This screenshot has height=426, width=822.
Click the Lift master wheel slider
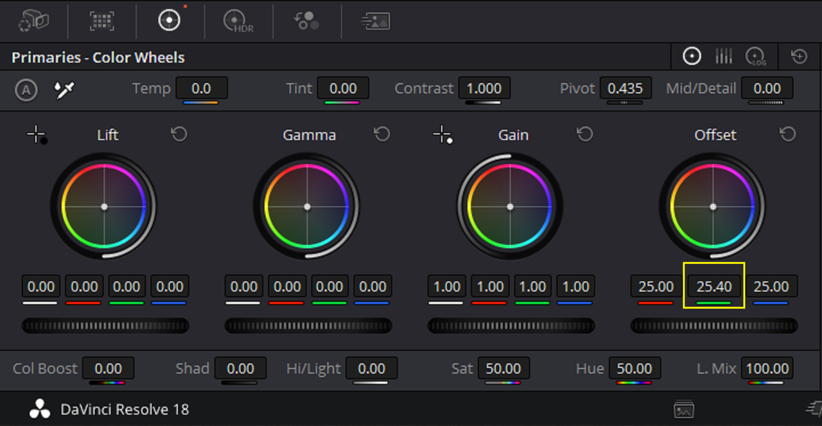click(x=105, y=326)
